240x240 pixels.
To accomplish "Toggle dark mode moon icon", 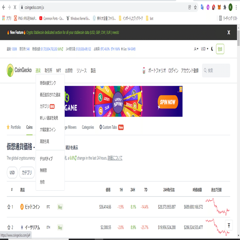I will point(212,49).
